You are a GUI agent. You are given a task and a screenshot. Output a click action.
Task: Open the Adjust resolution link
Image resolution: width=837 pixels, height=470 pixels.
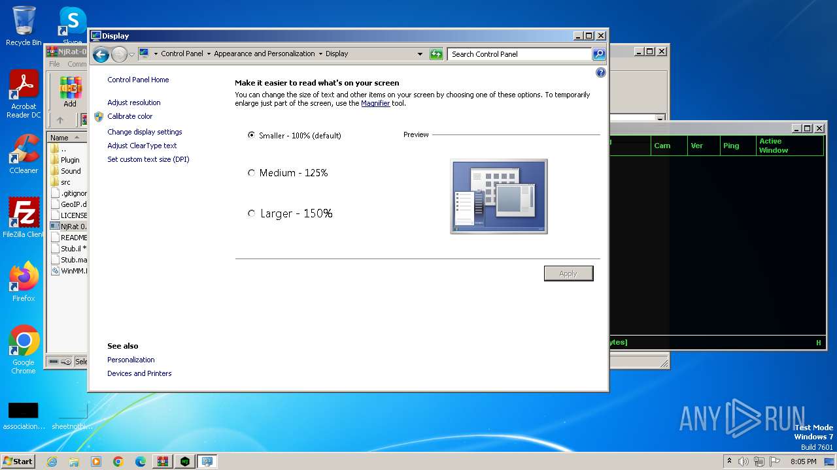point(134,102)
